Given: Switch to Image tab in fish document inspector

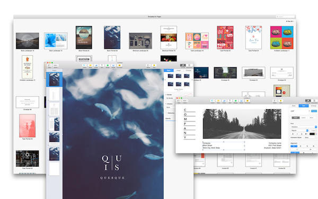Looking at the screenshot, I should point(179,70).
